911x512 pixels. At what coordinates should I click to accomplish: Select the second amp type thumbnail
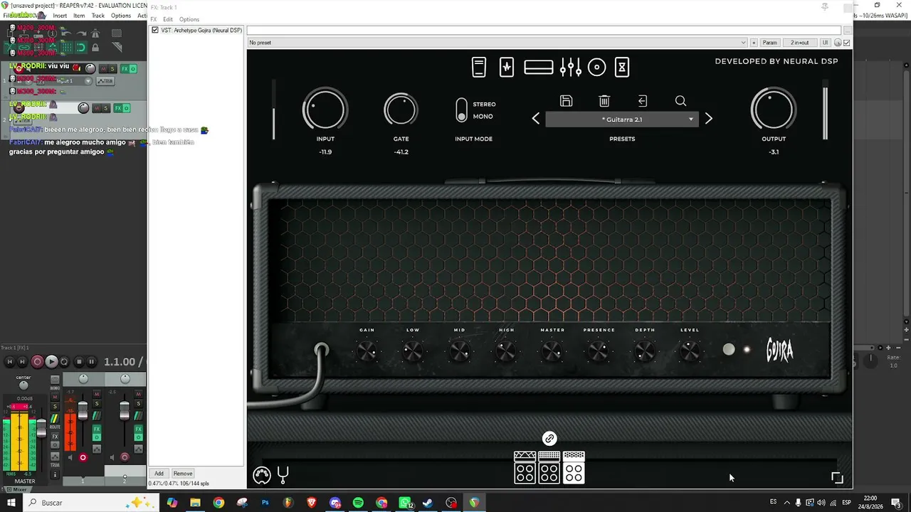pyautogui.click(x=549, y=467)
